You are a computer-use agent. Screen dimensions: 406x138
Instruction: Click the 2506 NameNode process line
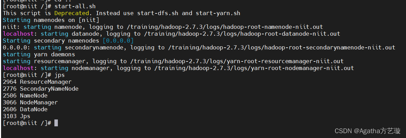[x=25, y=95]
